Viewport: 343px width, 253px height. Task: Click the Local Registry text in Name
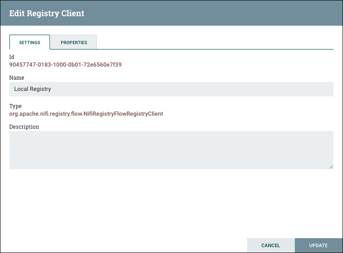(32, 89)
